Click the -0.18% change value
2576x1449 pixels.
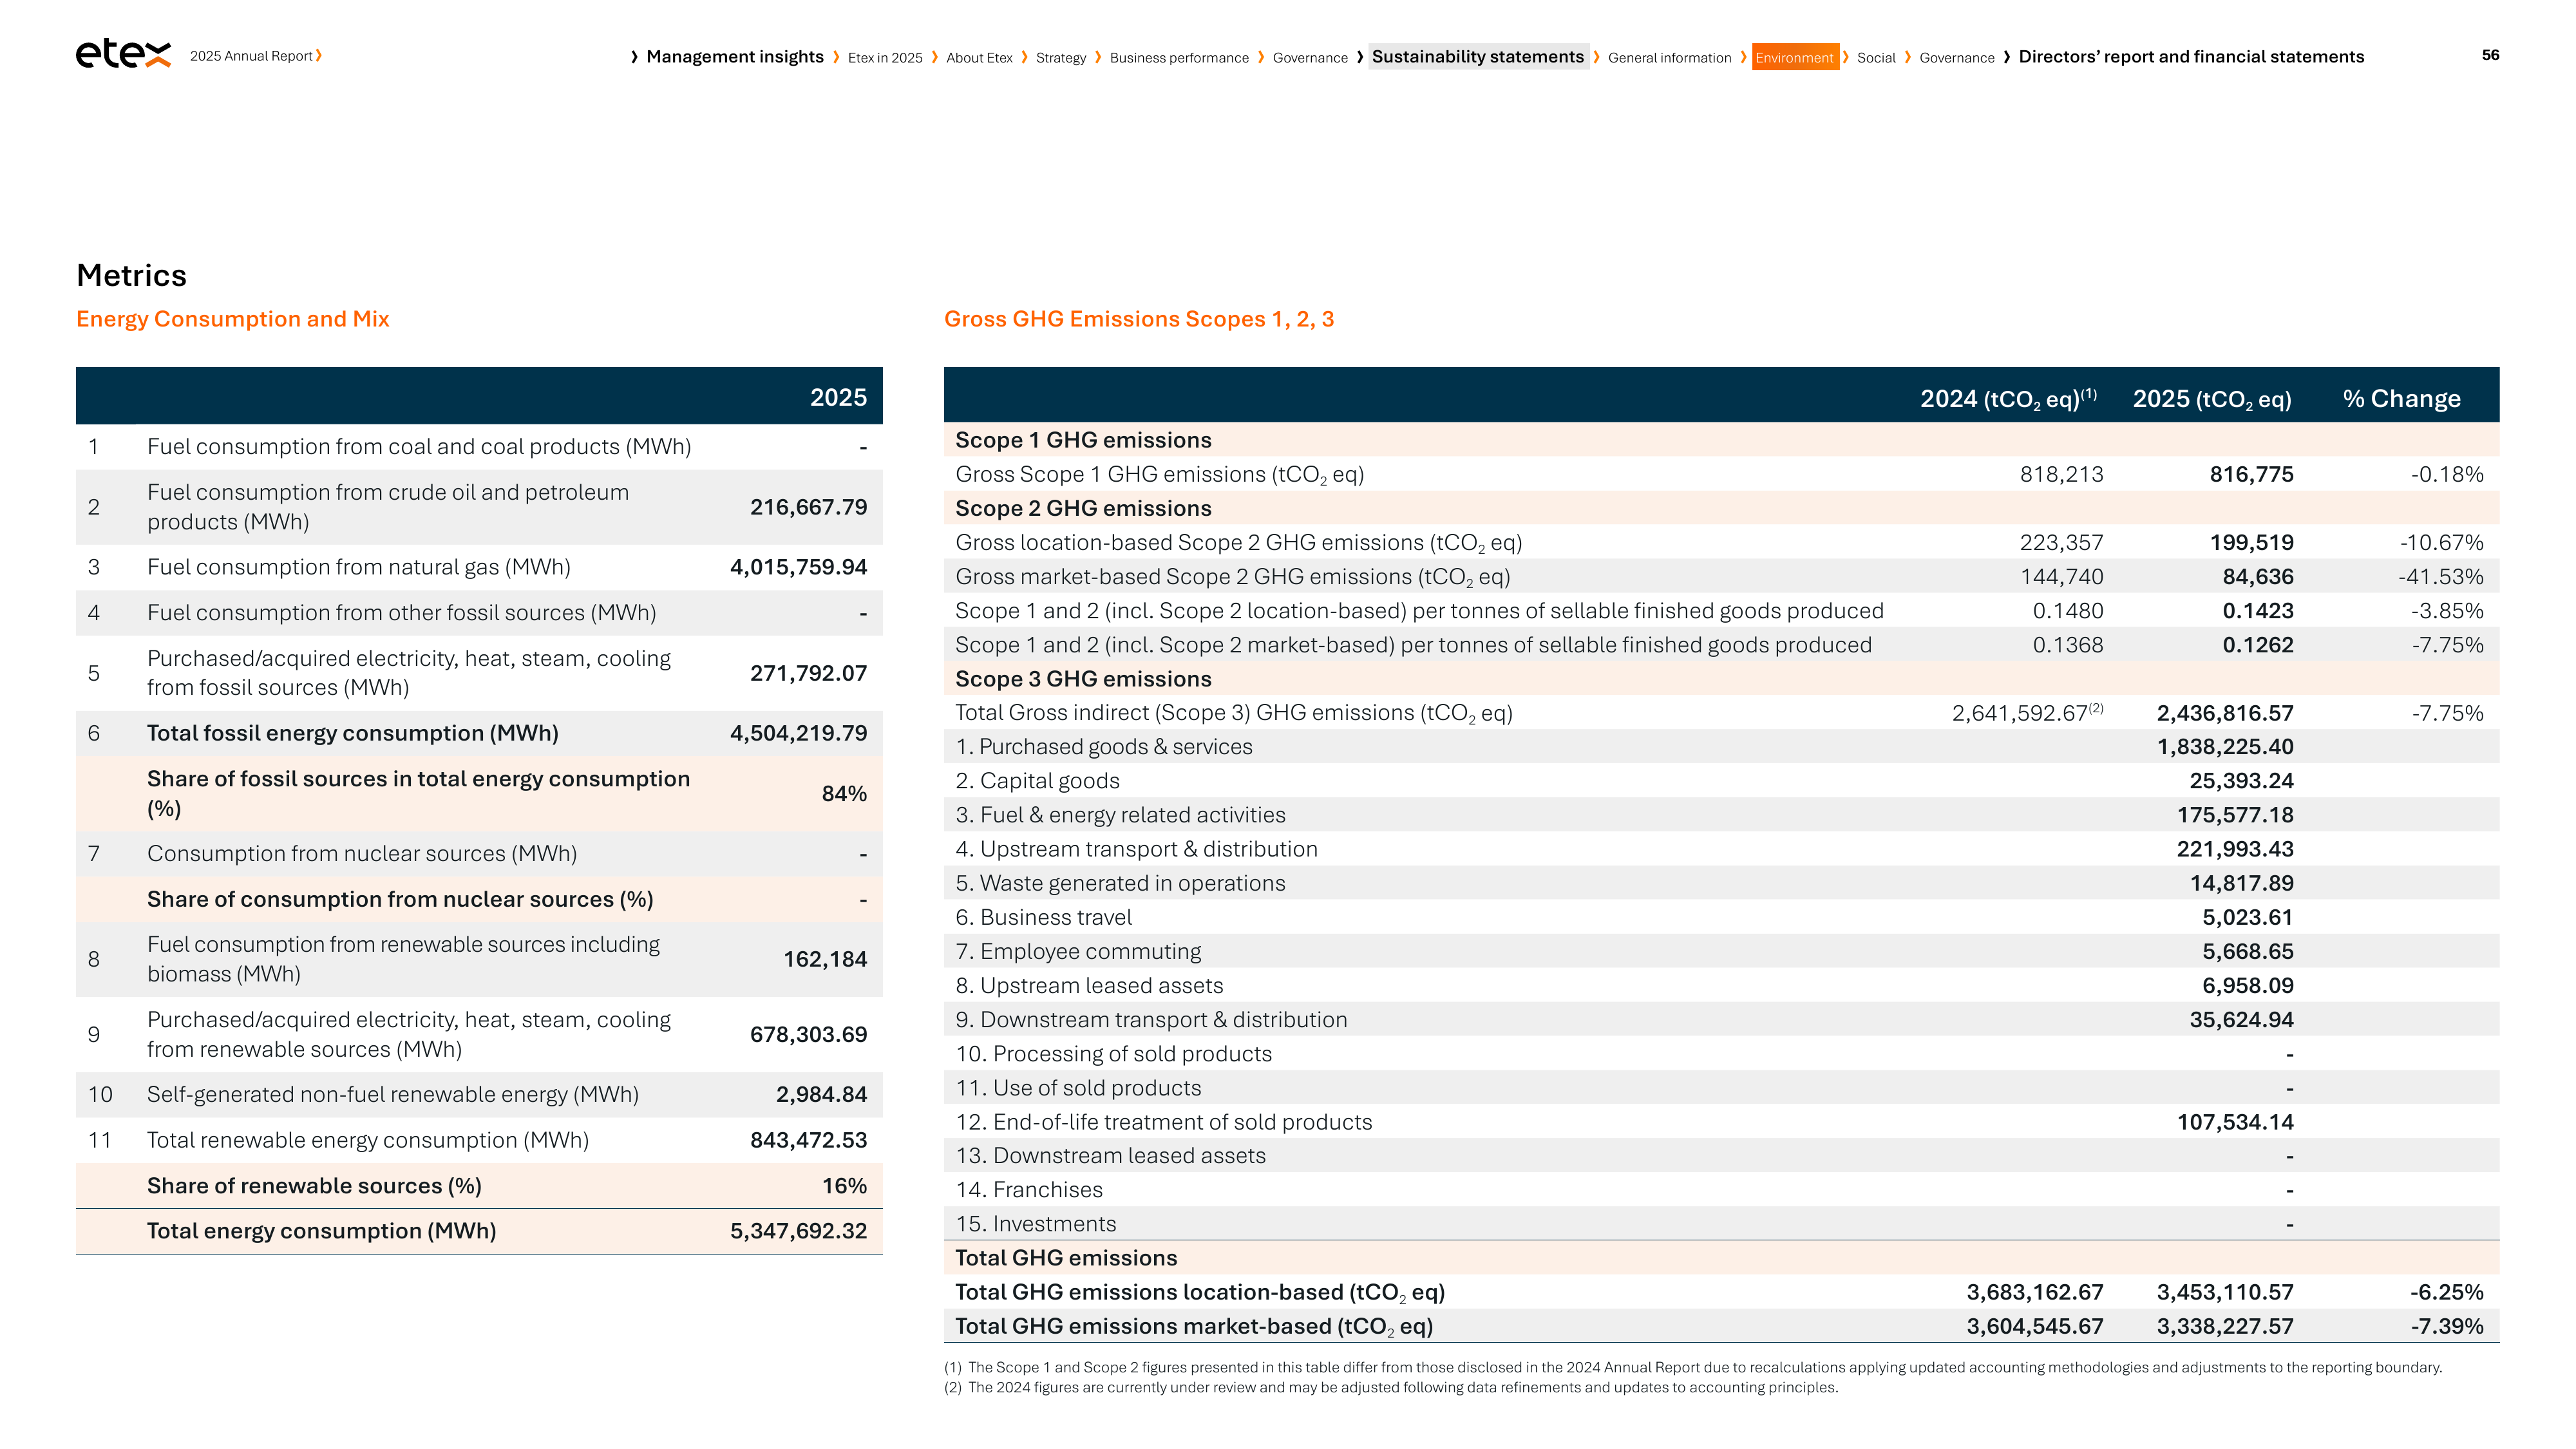[2446, 474]
